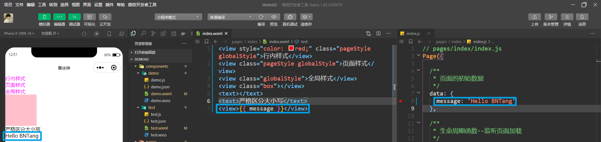This screenshot has width=601, height=142.
Task: Open demo.json file
Action: click(x=160, y=87)
